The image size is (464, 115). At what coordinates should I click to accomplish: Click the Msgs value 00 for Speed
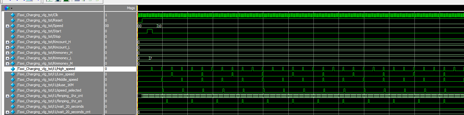(x=107, y=26)
